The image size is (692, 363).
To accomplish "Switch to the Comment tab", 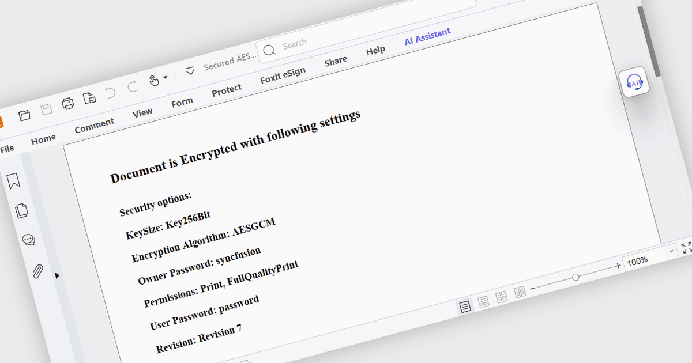I will (x=95, y=126).
